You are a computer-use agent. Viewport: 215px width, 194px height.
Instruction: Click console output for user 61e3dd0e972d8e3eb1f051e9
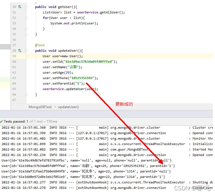83,177
